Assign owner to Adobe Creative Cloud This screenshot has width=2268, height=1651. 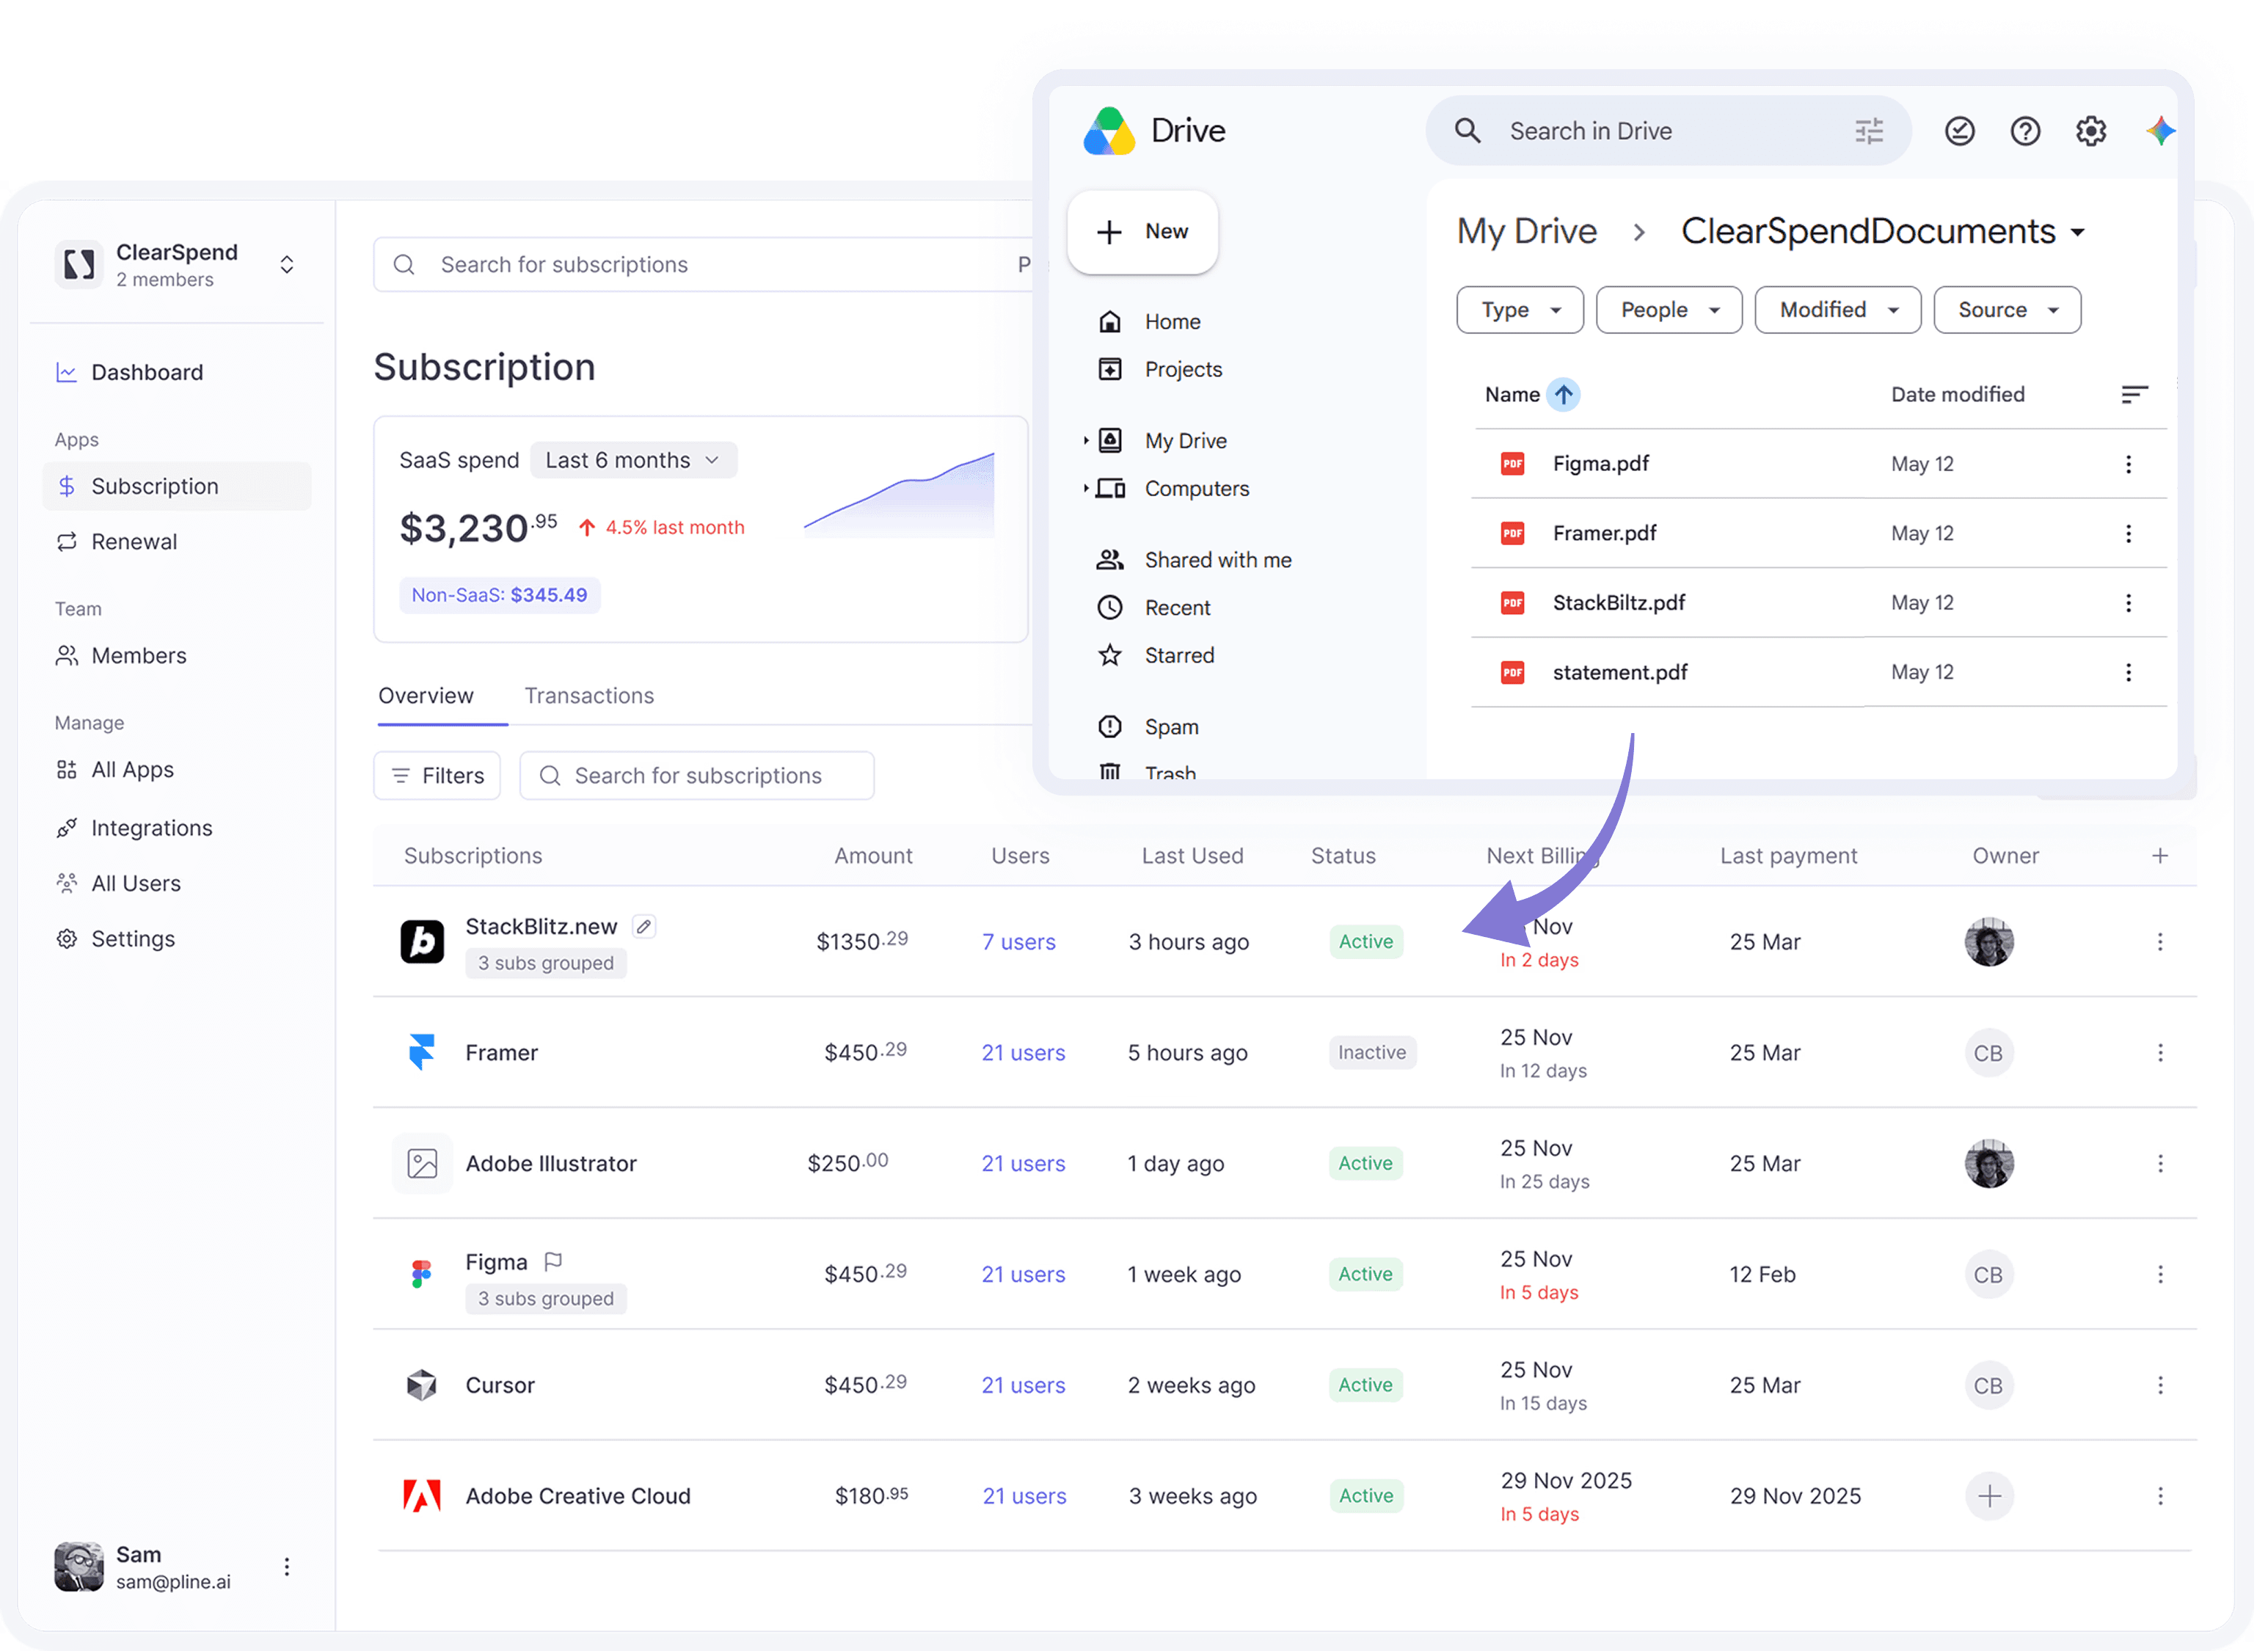1989,1497
